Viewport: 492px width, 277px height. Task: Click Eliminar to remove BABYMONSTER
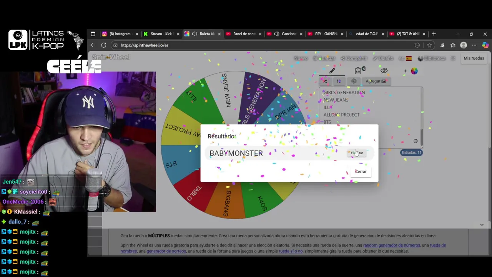click(356, 153)
